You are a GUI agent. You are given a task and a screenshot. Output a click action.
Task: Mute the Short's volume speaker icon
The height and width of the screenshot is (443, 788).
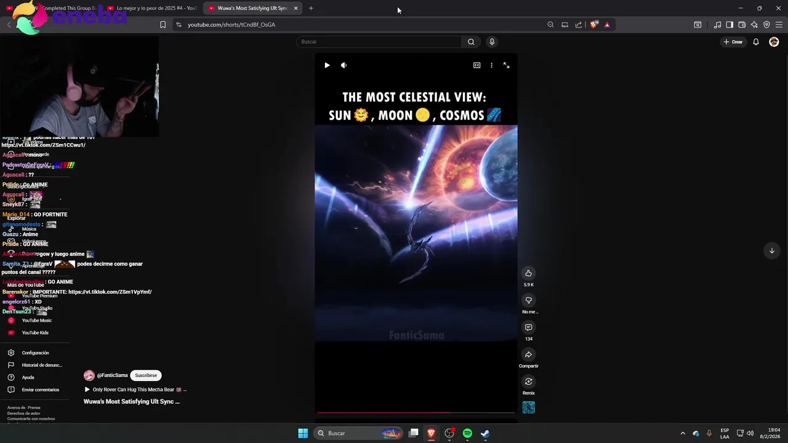coord(344,65)
